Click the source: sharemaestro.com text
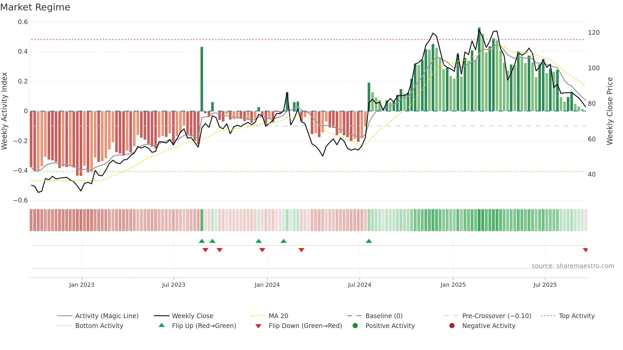 (x=573, y=266)
